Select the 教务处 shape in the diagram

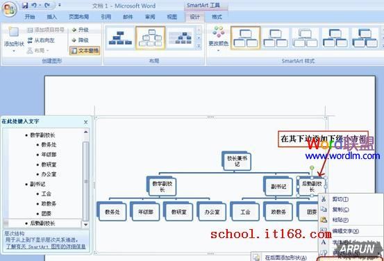(x=112, y=212)
